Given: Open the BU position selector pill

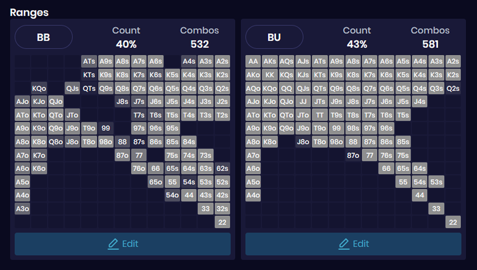Looking at the screenshot, I should pyautogui.click(x=274, y=37).
